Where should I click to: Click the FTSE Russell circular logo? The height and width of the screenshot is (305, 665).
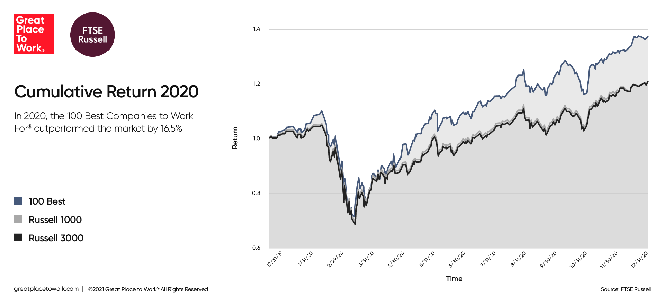[x=92, y=35]
